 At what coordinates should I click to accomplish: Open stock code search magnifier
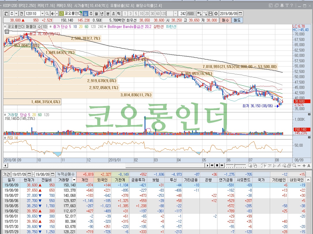[x=47, y=14]
